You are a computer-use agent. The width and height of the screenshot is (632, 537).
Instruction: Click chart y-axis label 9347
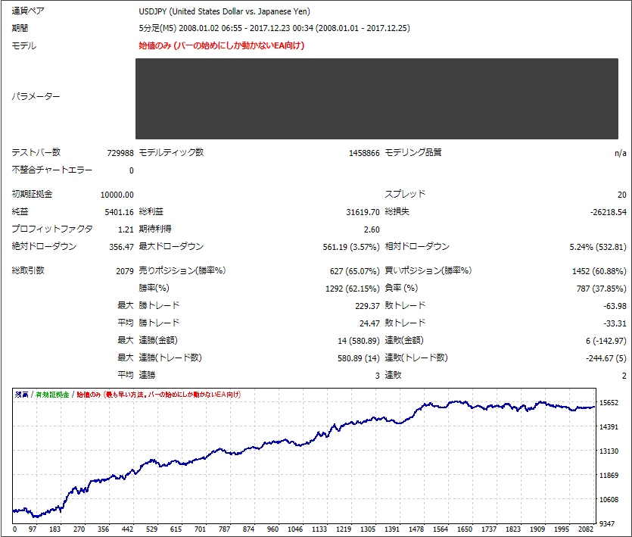(x=607, y=523)
